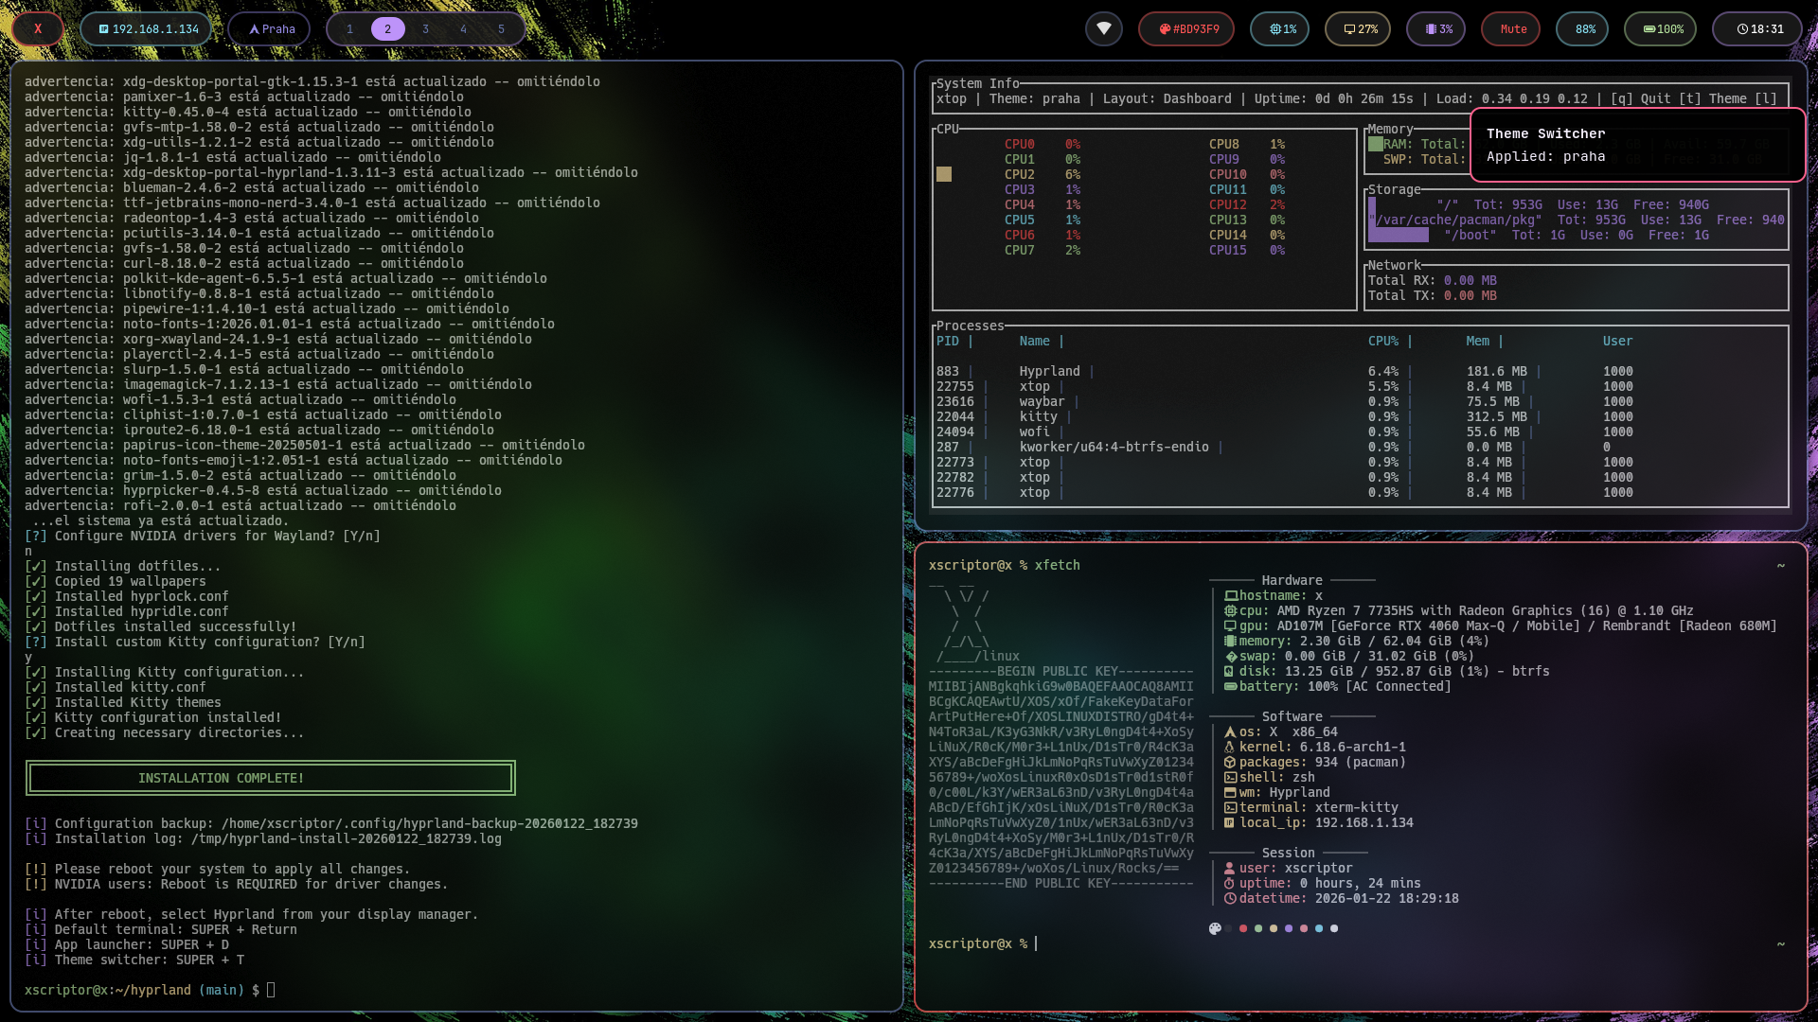This screenshot has width=1818, height=1022.
Task: Select the Hyprland process row
Action: (x=1049, y=371)
